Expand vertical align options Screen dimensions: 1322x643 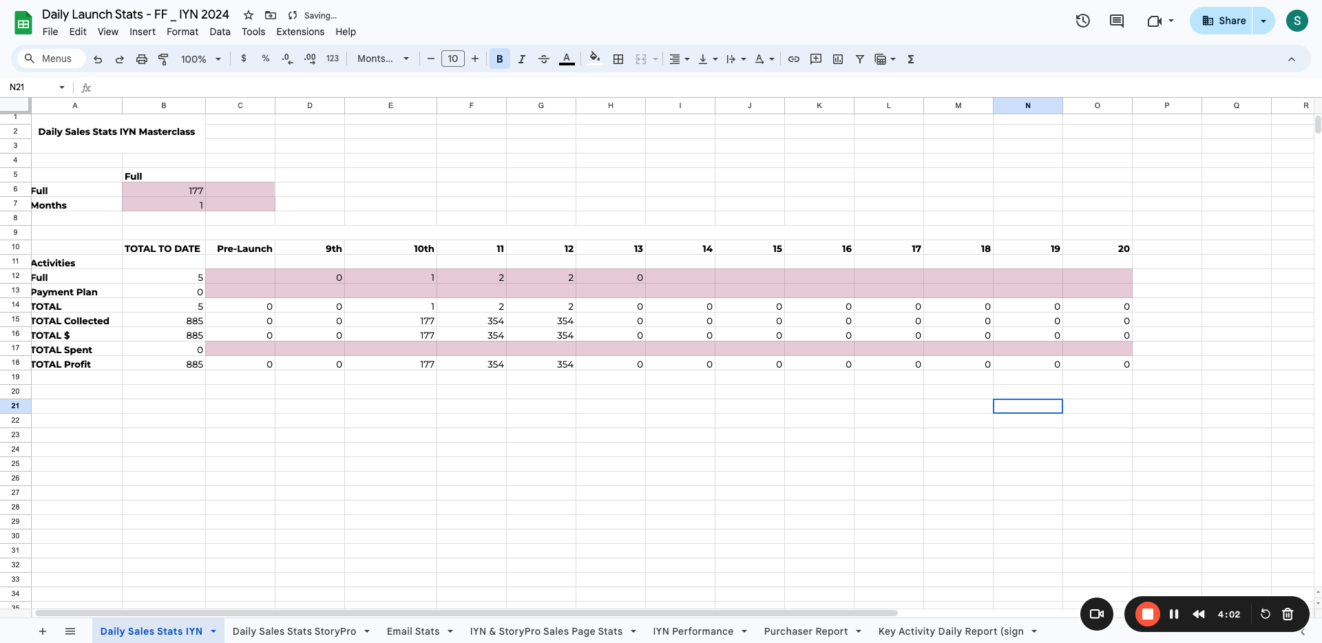715,59
